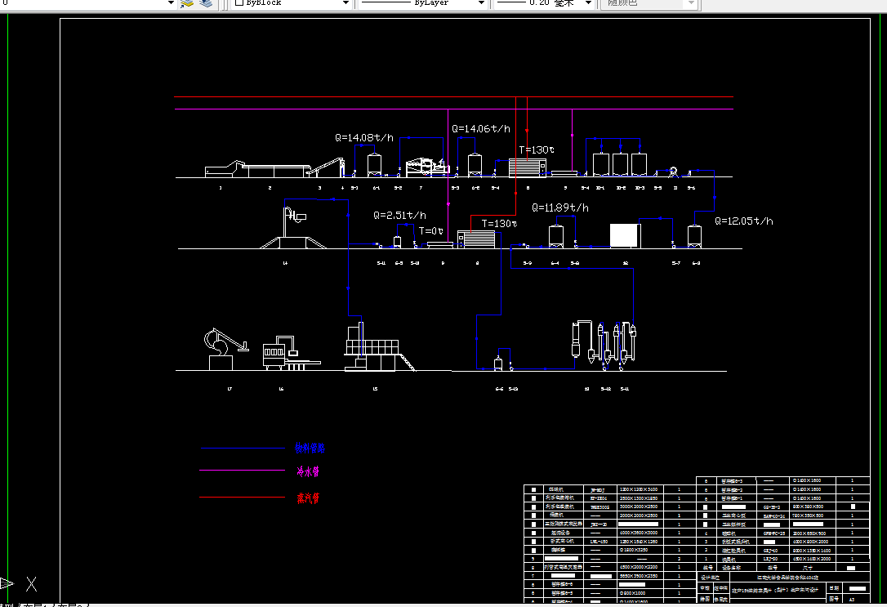Select the T=0℃ temperature label
This screenshot has width=887, height=607.
point(431,231)
